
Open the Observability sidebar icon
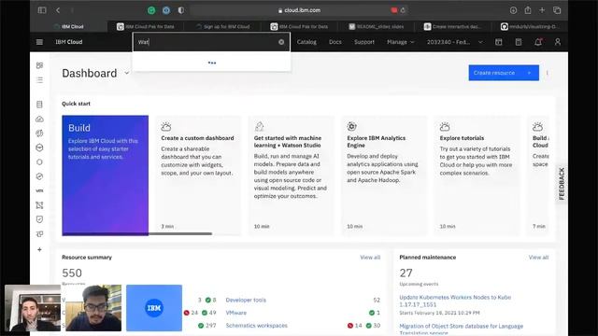(39, 234)
